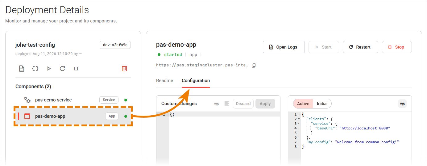Collapse the "clients" block on line 2

click(x=299, y=119)
